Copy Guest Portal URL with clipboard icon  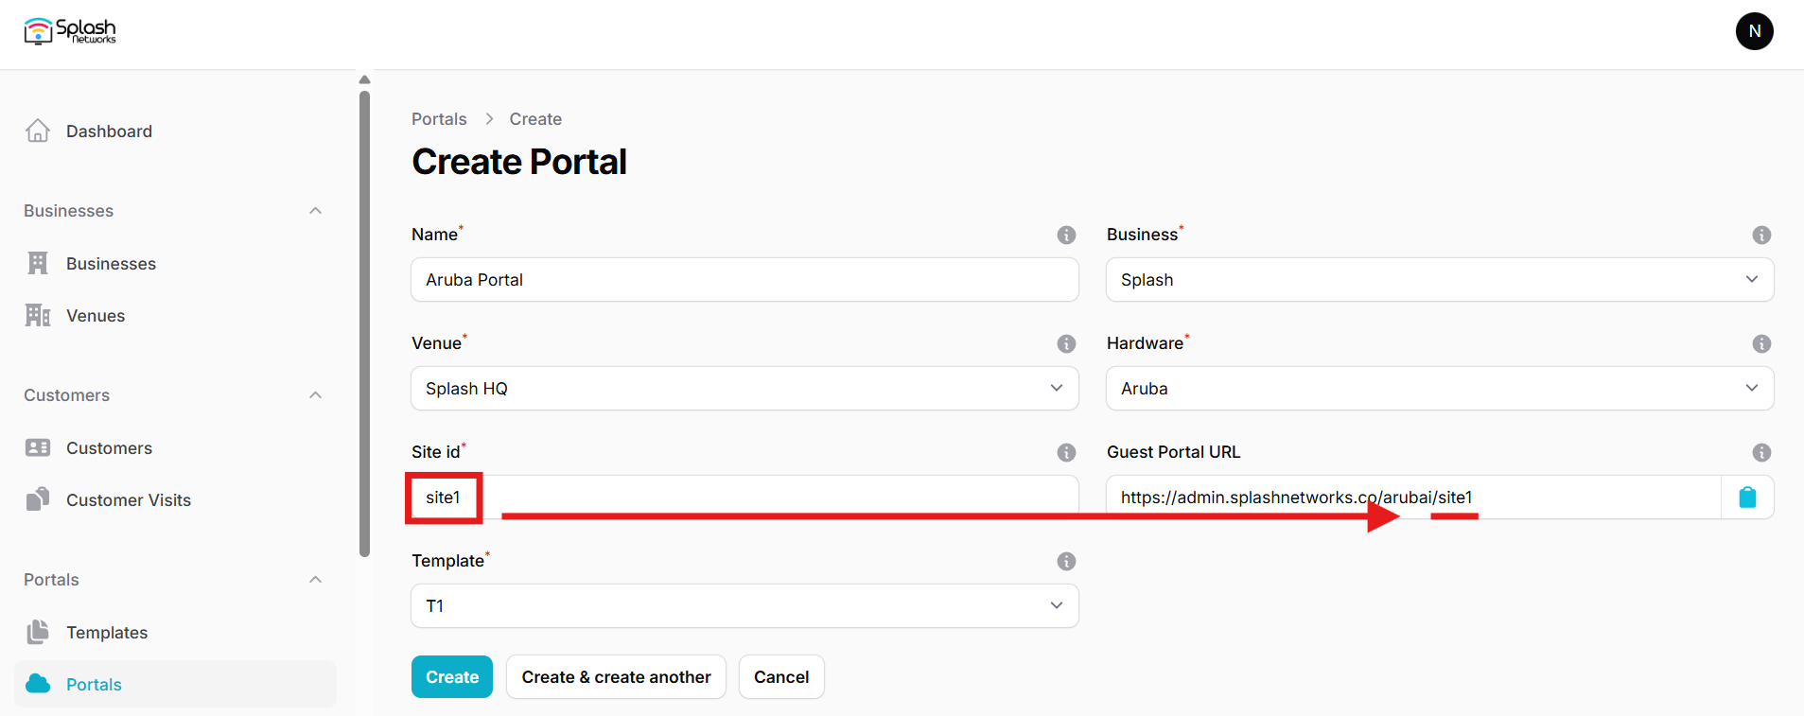coord(1747,497)
